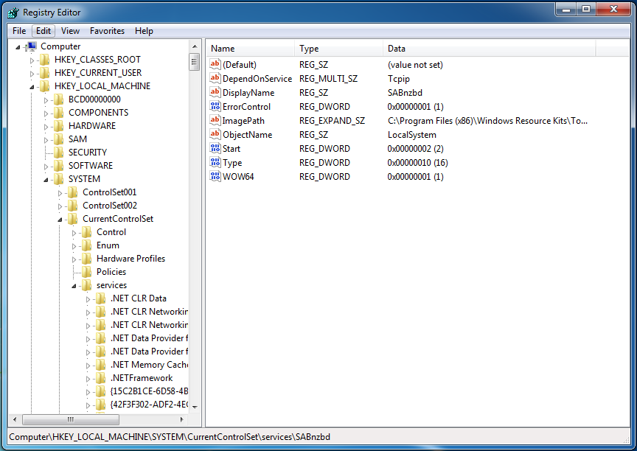Select the DWORD icon of the Type value

click(215, 162)
